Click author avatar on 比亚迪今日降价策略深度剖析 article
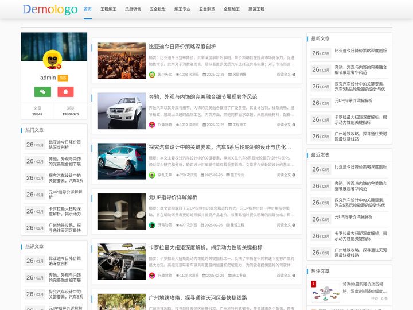 click(152, 75)
